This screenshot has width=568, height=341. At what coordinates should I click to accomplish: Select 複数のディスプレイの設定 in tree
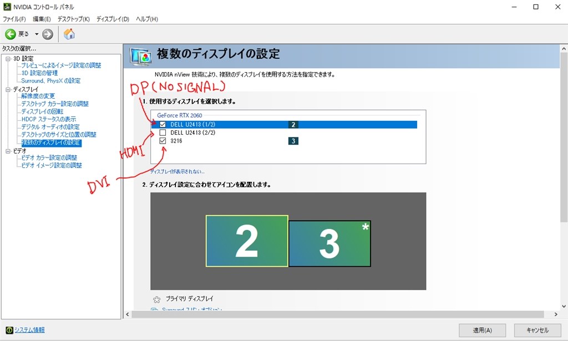pos(51,142)
